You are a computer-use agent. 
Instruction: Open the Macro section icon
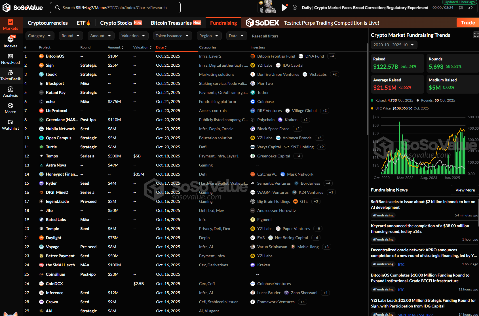click(10, 108)
